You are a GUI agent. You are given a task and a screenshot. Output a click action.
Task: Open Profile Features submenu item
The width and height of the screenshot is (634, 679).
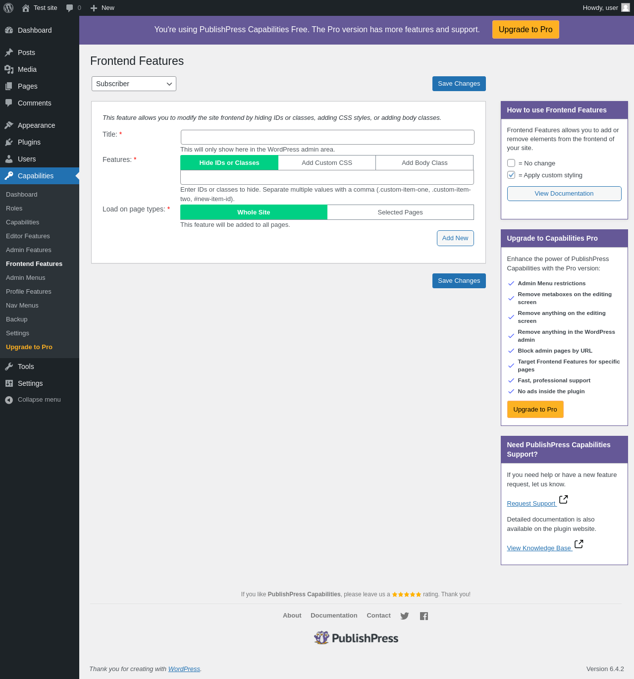coord(29,292)
